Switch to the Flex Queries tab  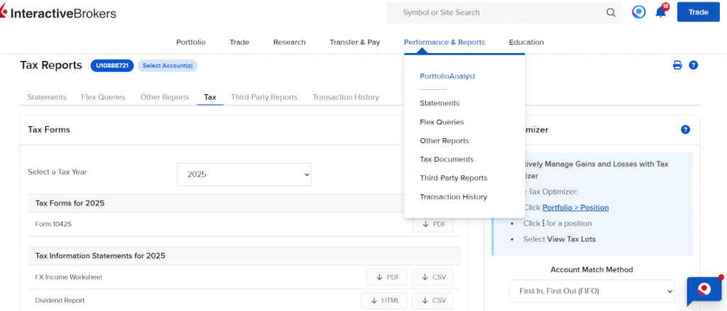(104, 97)
